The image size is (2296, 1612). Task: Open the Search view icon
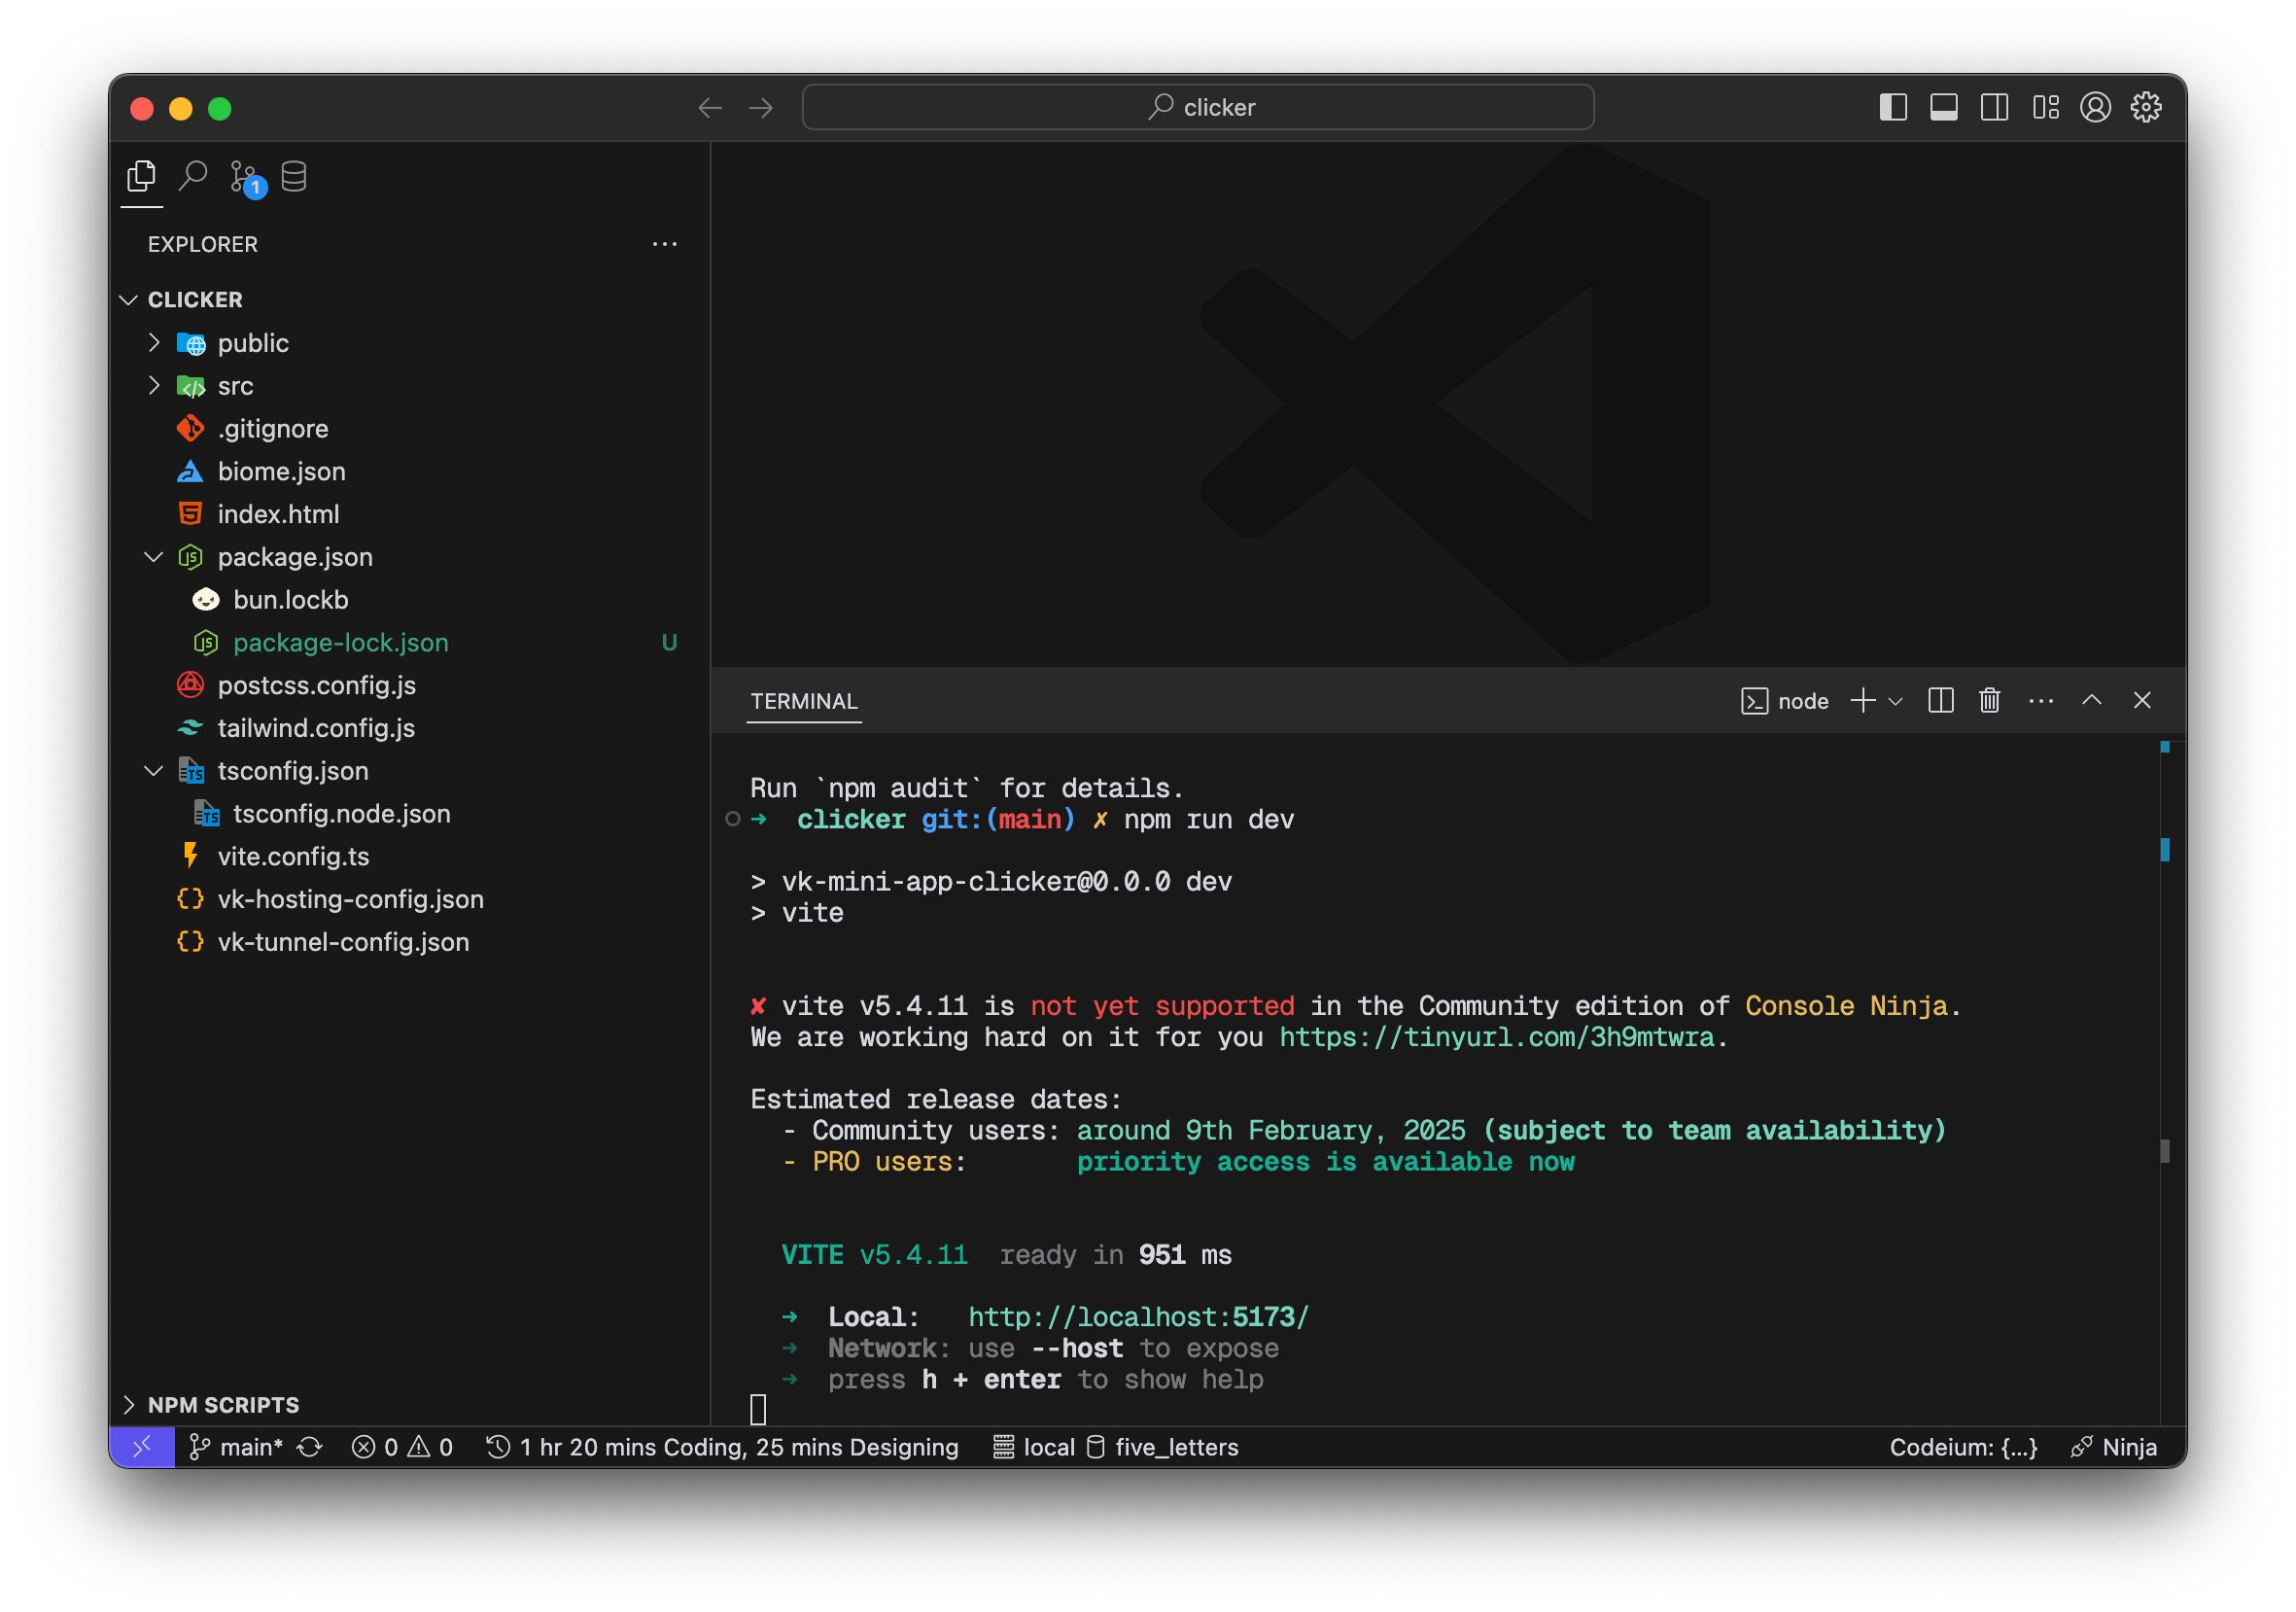[x=192, y=177]
